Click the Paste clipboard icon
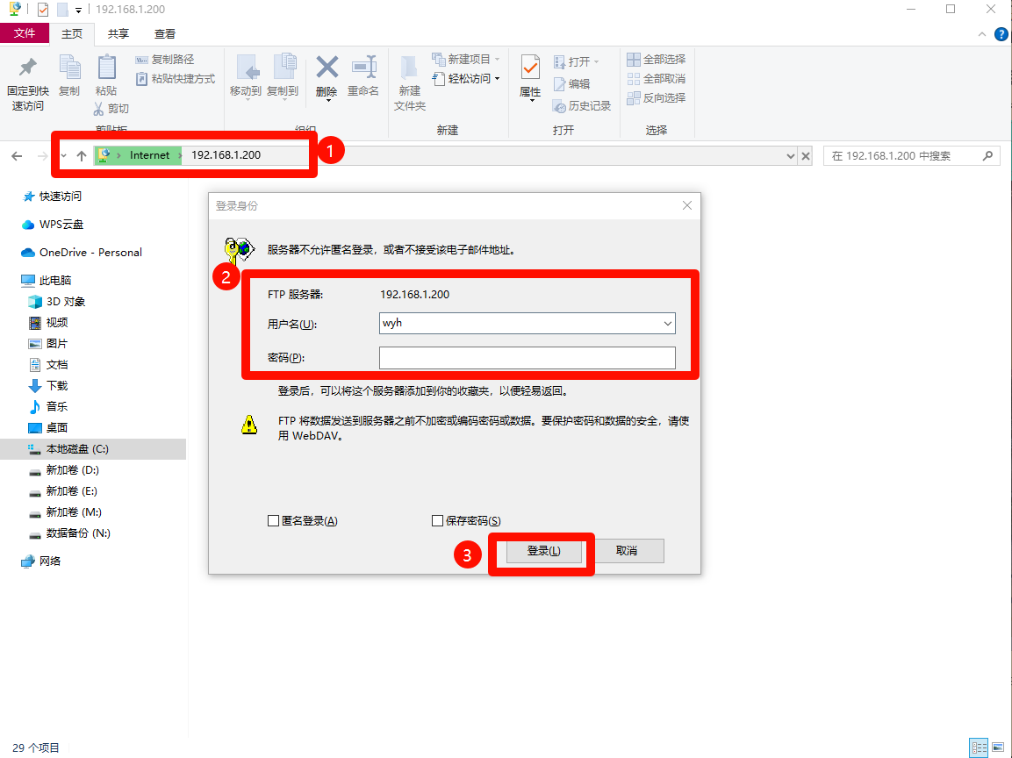Screen dimensions: 1012x758 (106, 67)
